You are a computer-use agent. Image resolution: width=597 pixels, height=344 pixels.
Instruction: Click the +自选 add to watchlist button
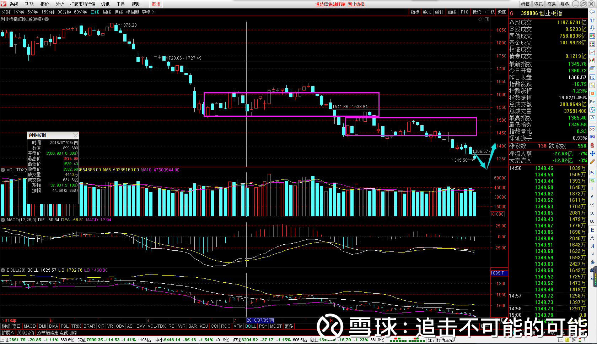click(490, 12)
